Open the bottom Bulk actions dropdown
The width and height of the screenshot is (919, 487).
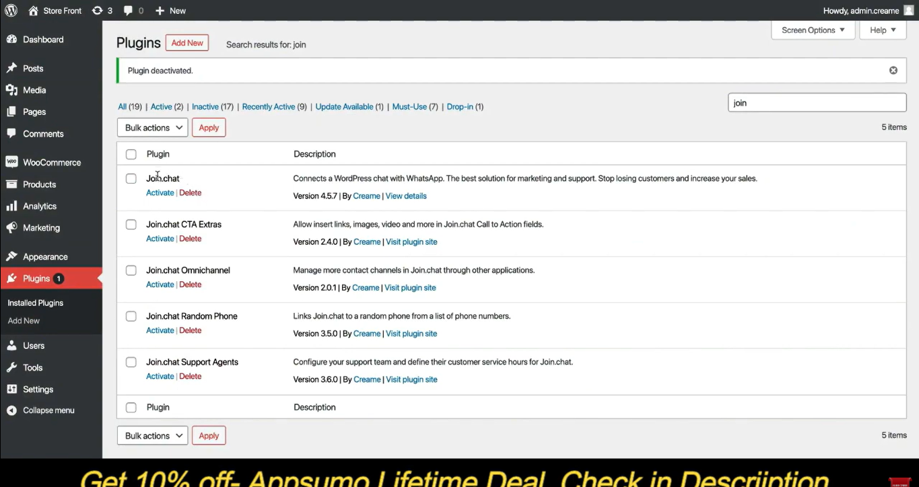click(153, 436)
